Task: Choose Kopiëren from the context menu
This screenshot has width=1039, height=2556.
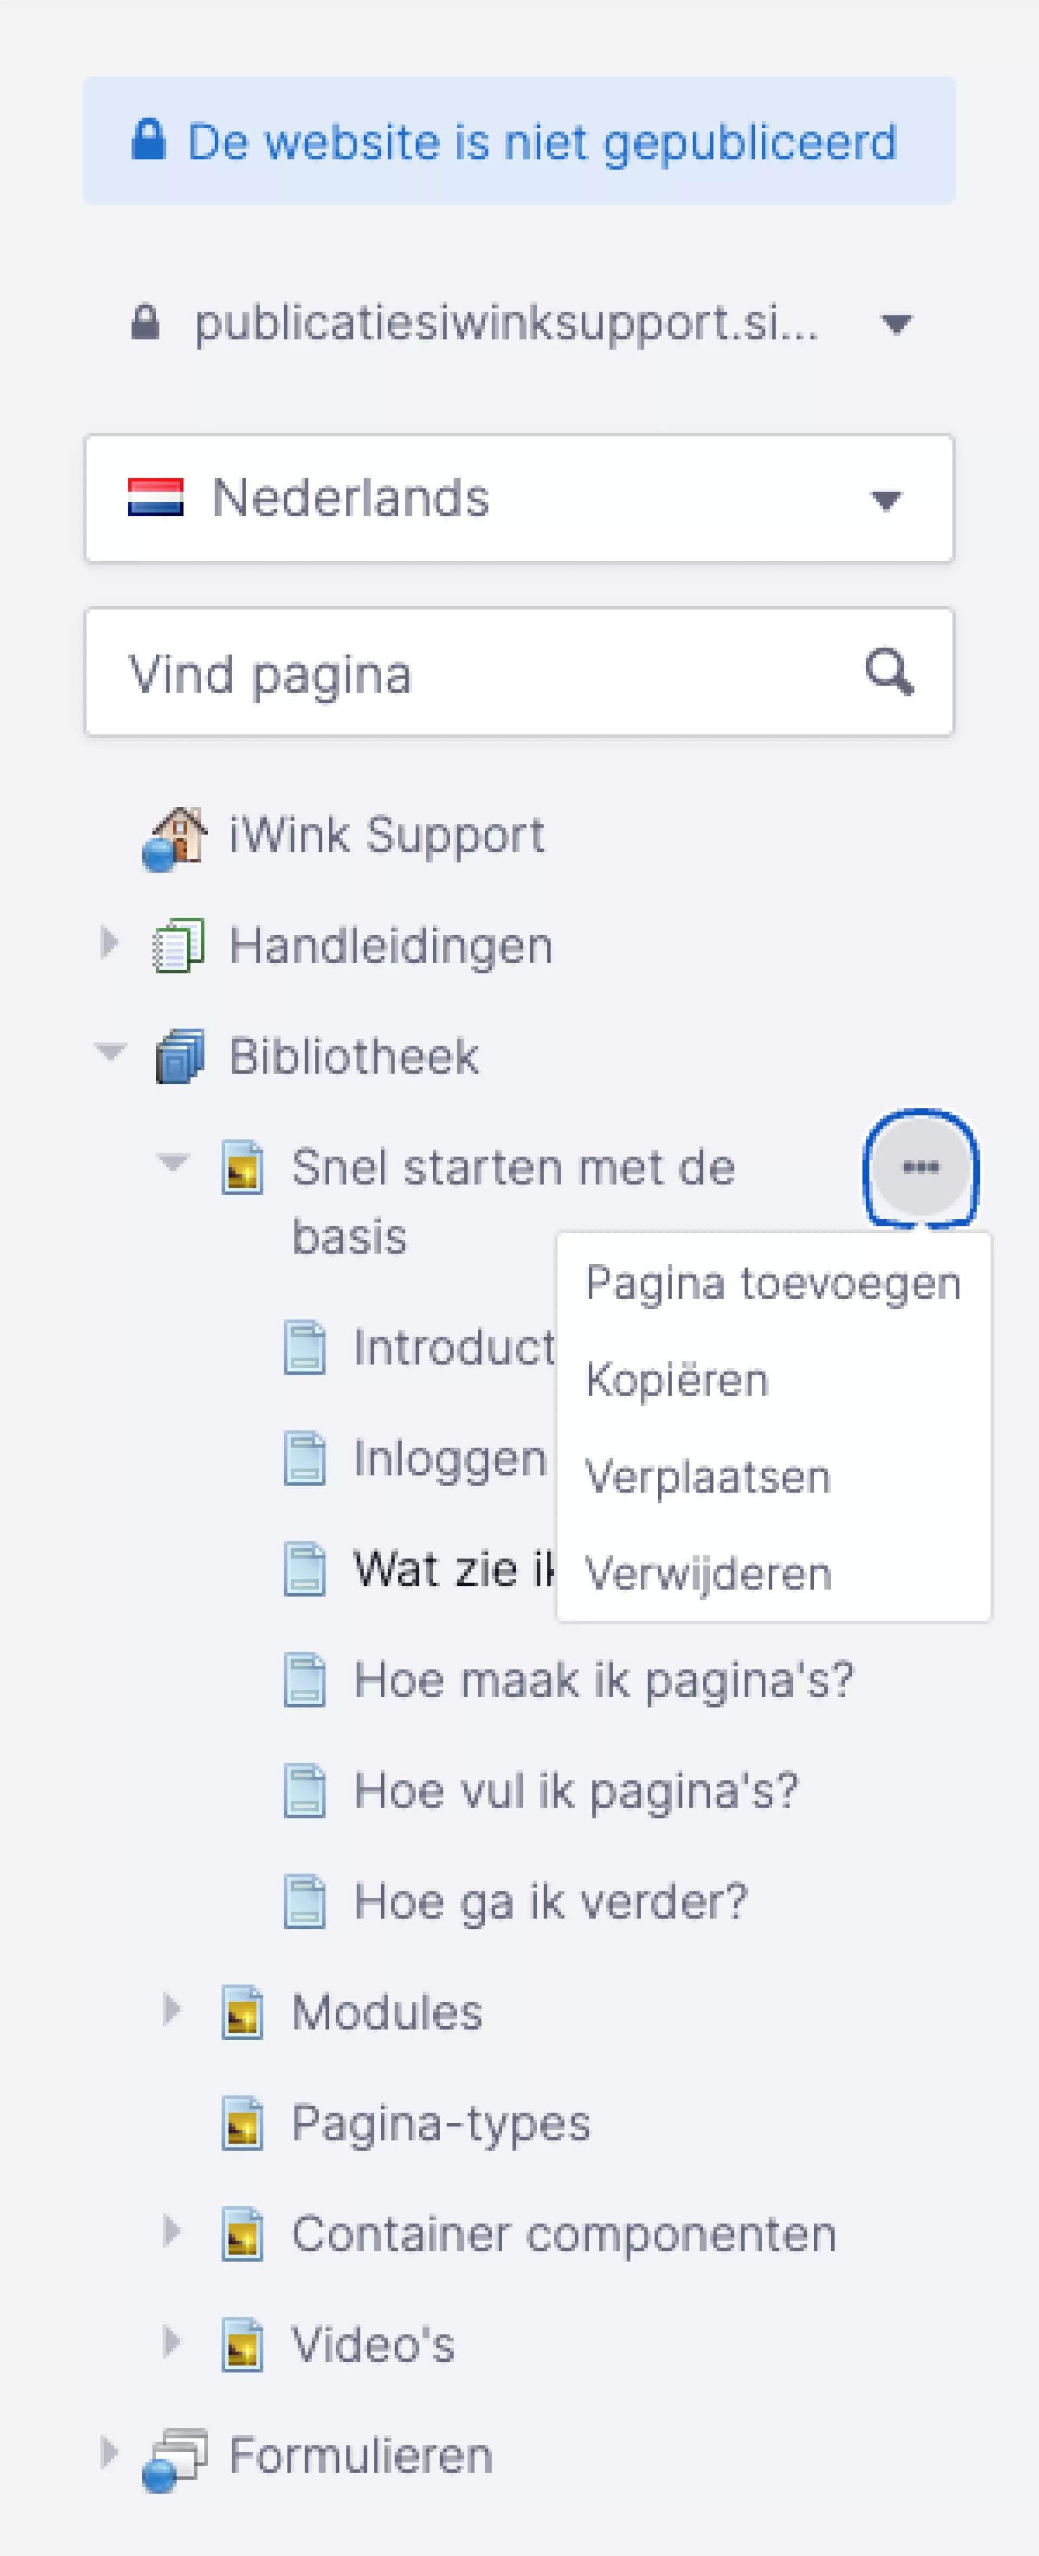Action: coord(677,1380)
